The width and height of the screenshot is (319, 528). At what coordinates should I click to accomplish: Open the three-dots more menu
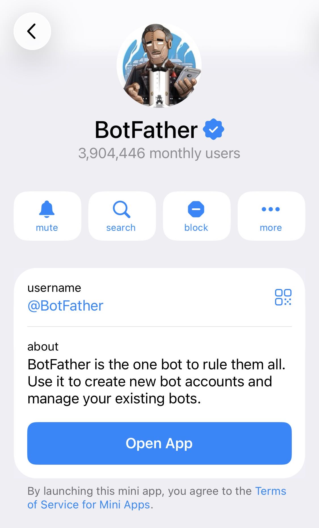(x=271, y=209)
